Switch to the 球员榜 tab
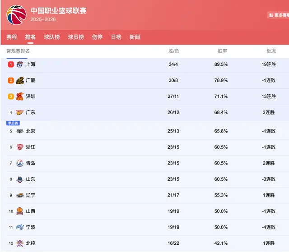 click(x=76, y=37)
